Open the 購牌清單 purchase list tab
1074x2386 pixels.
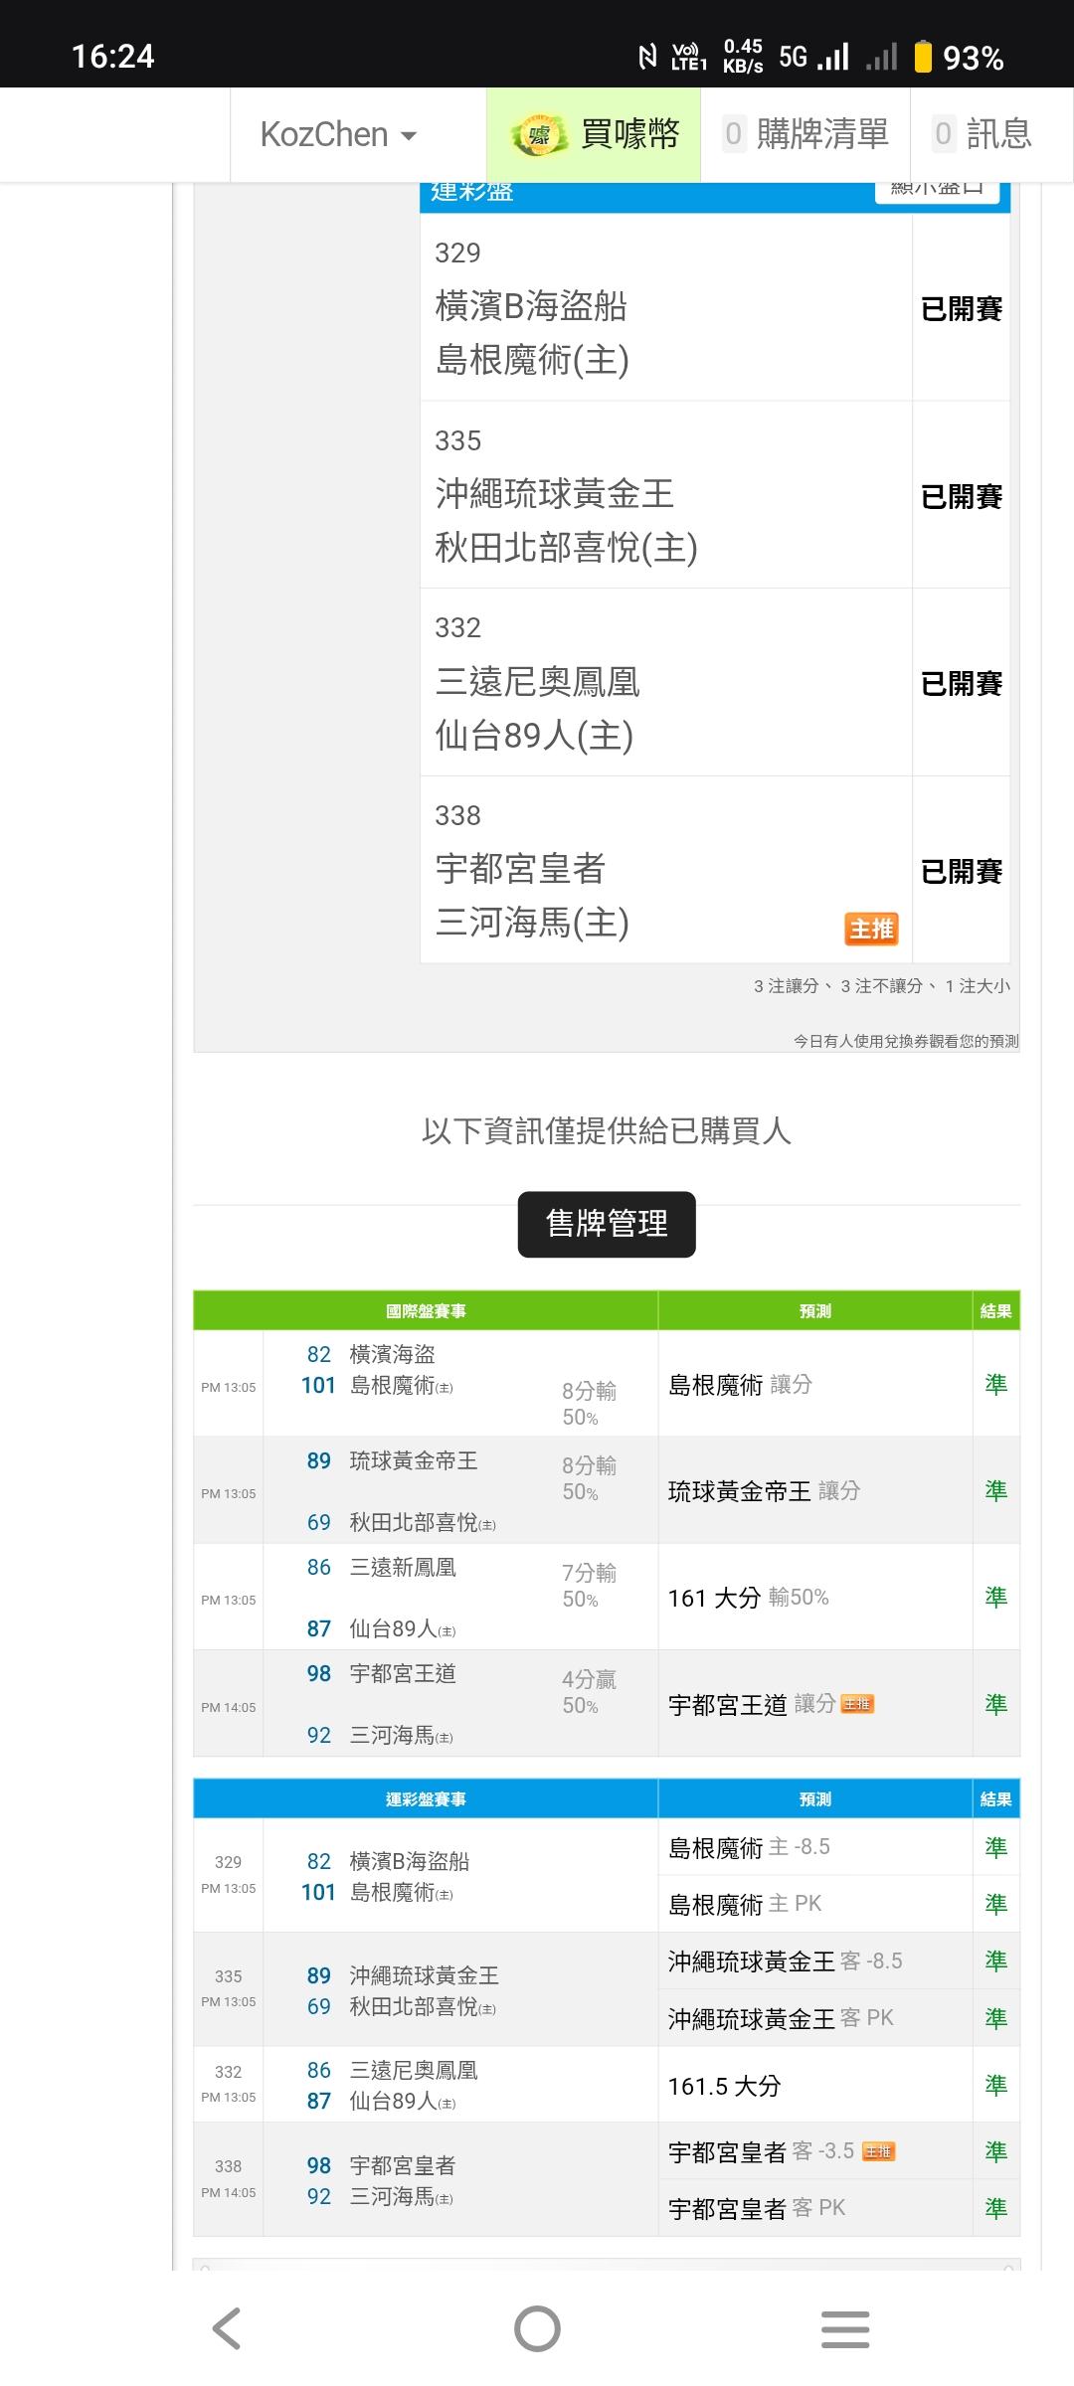(x=805, y=134)
